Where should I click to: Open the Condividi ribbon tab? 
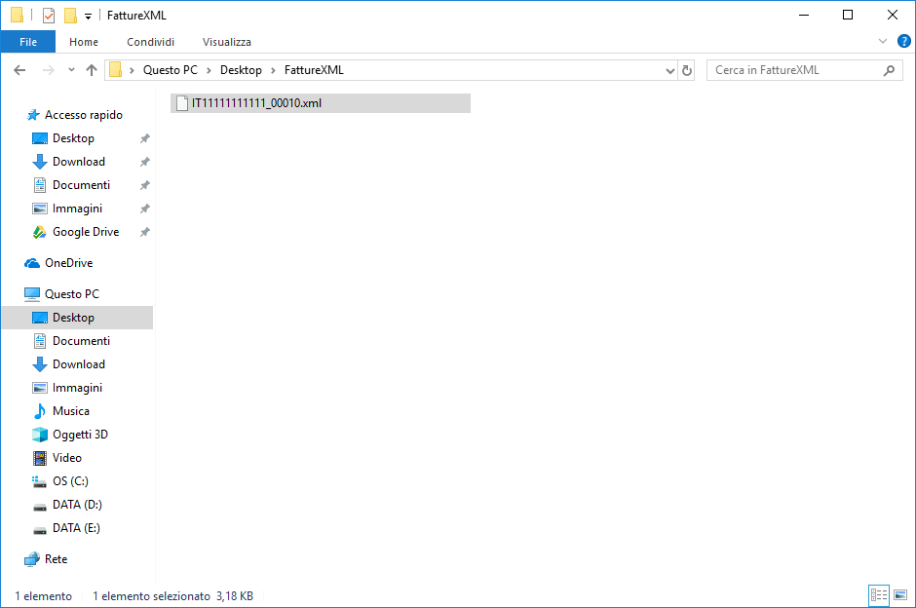[150, 42]
